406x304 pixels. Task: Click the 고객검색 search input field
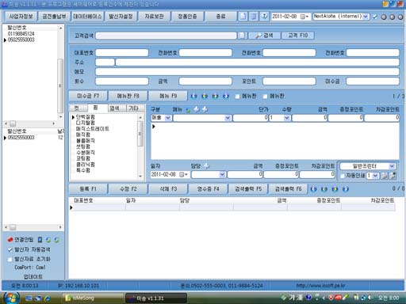166,36
